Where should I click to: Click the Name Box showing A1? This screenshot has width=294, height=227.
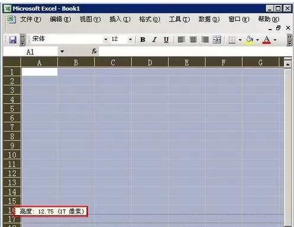(x=31, y=52)
